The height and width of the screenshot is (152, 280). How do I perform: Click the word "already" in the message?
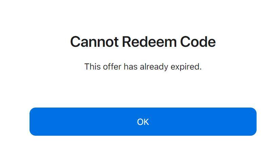click(x=154, y=67)
